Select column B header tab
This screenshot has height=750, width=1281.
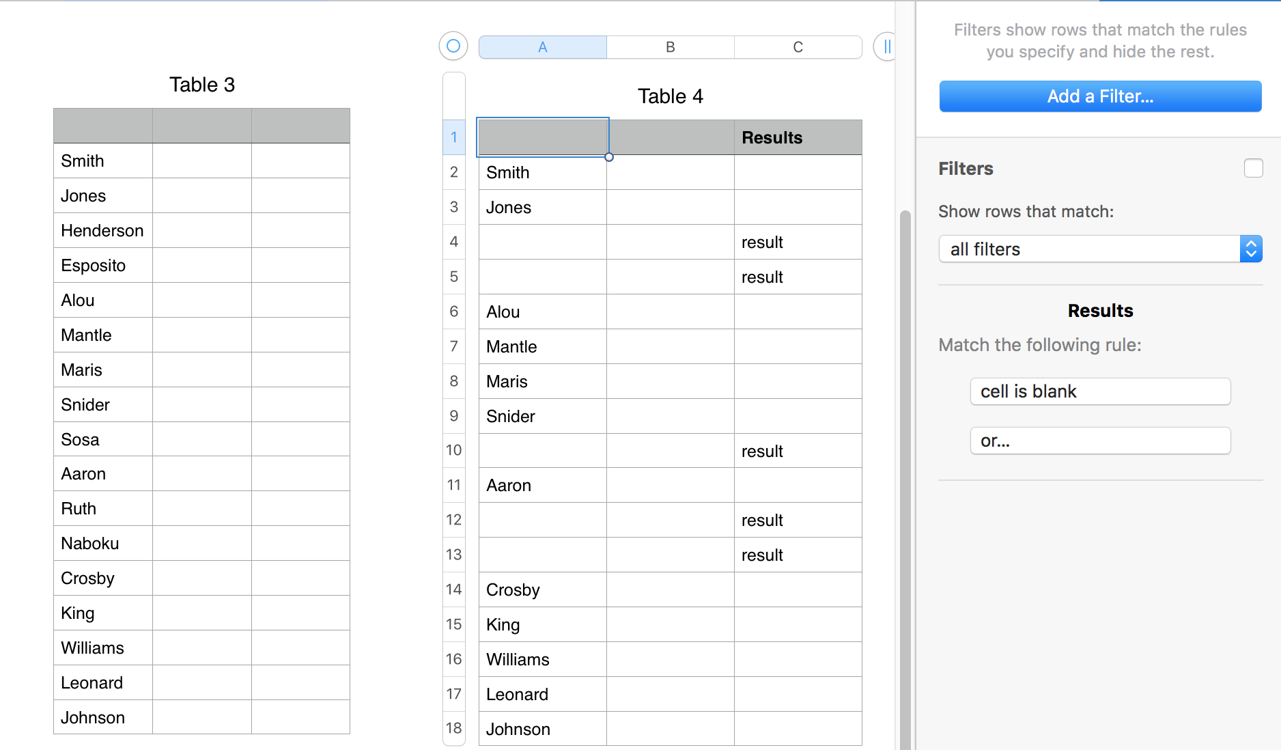coord(671,47)
